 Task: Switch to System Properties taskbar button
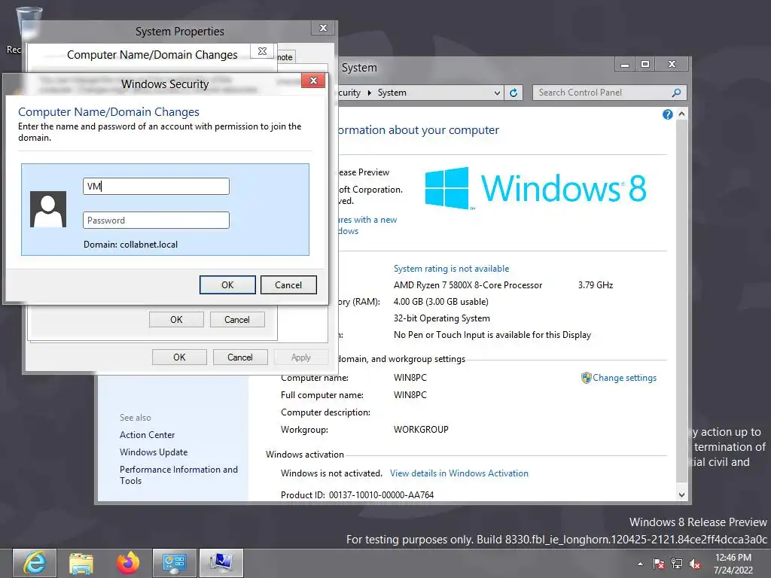[221, 563]
